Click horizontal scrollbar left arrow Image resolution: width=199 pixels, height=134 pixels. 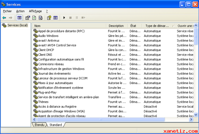(34, 119)
